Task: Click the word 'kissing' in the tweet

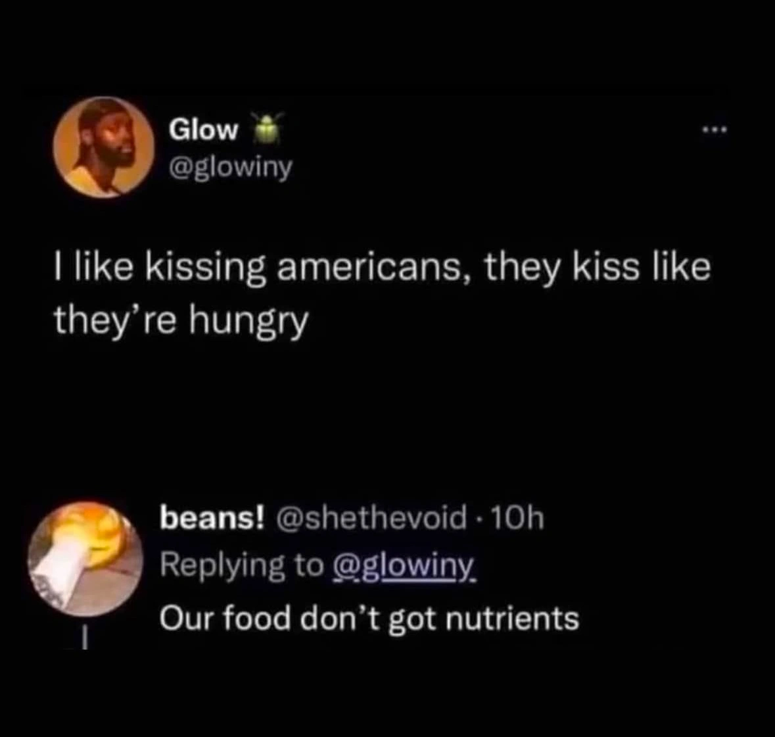Action: click(206, 269)
